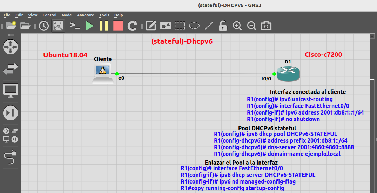Open the Annotate menu
Viewport: 377px width, 193px height.
85,15
